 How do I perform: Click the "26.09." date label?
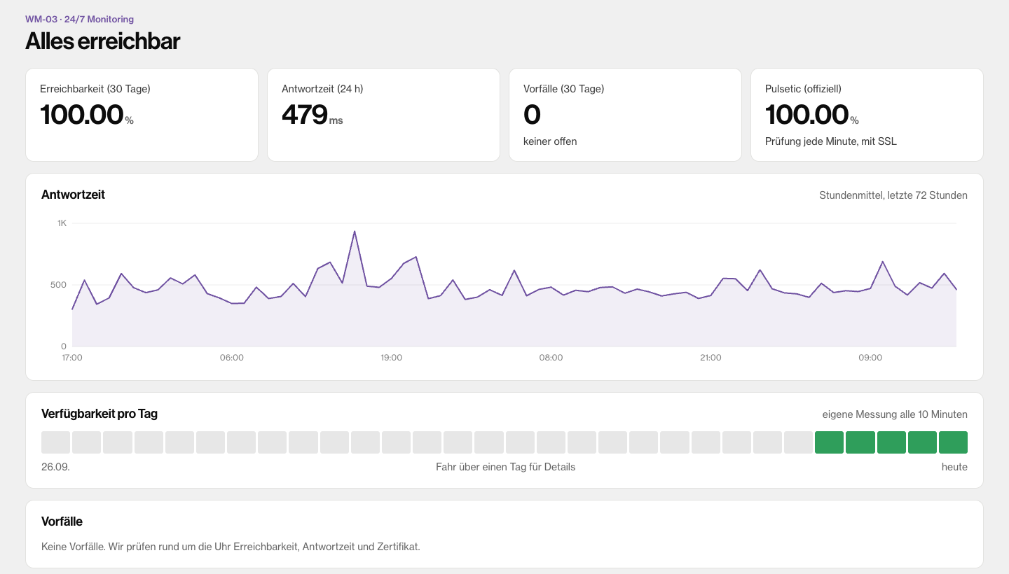pos(56,467)
